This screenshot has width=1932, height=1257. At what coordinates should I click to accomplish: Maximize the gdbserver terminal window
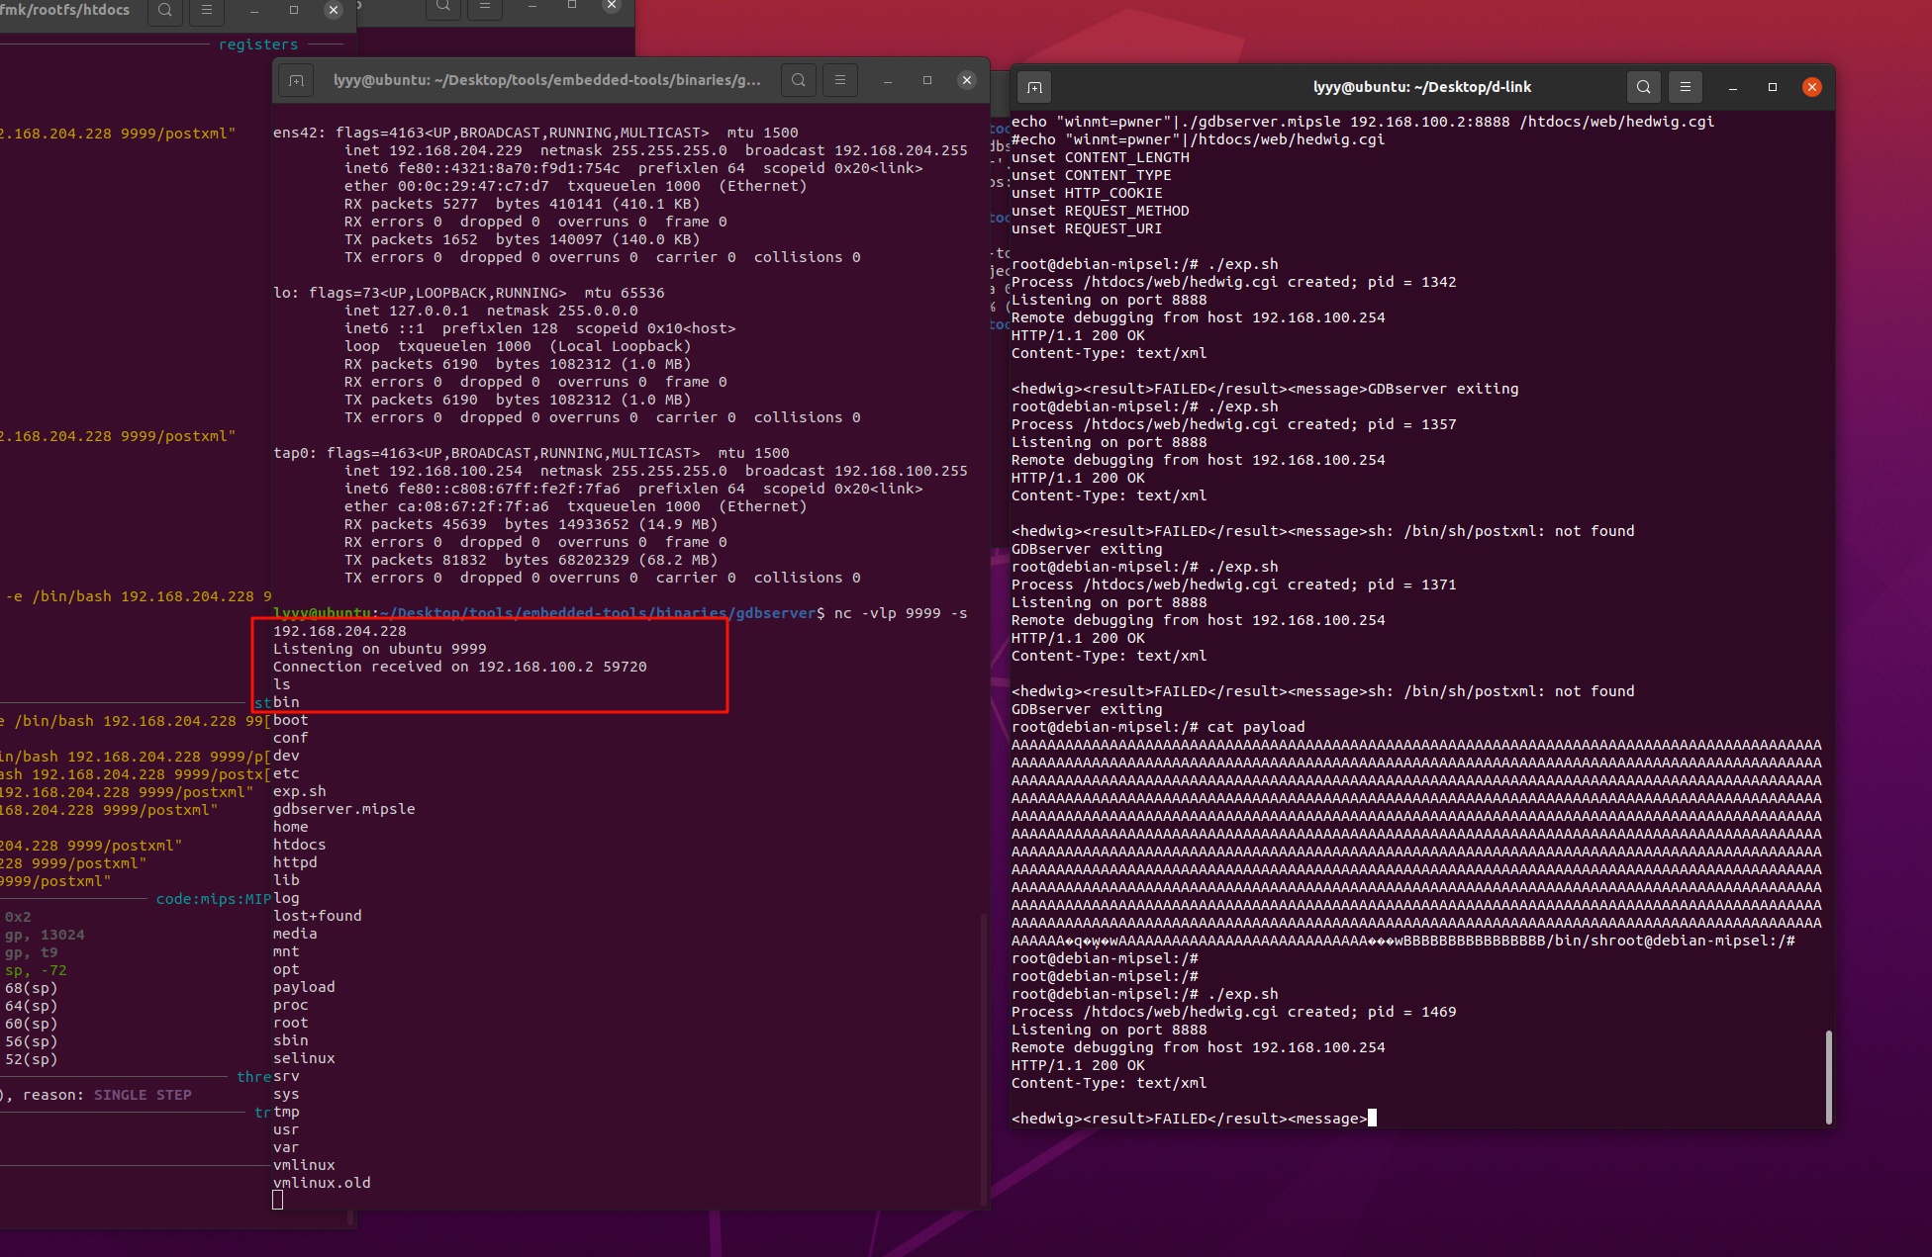(x=927, y=81)
